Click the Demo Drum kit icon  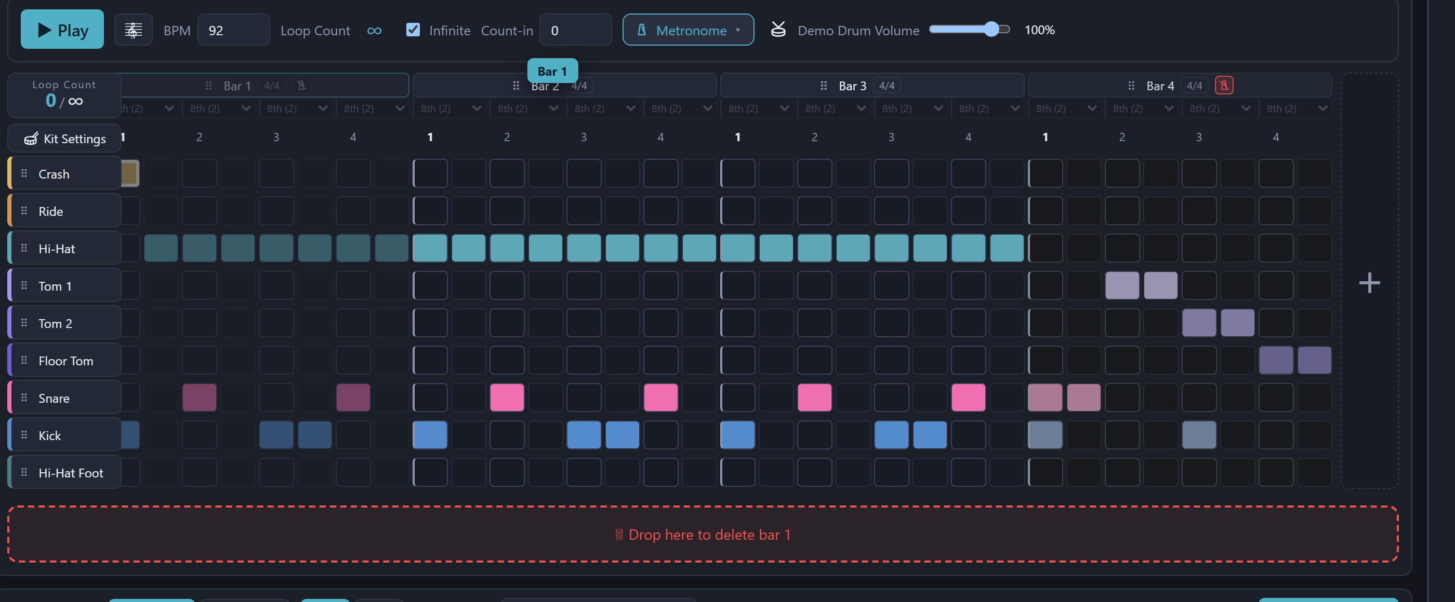coord(778,30)
